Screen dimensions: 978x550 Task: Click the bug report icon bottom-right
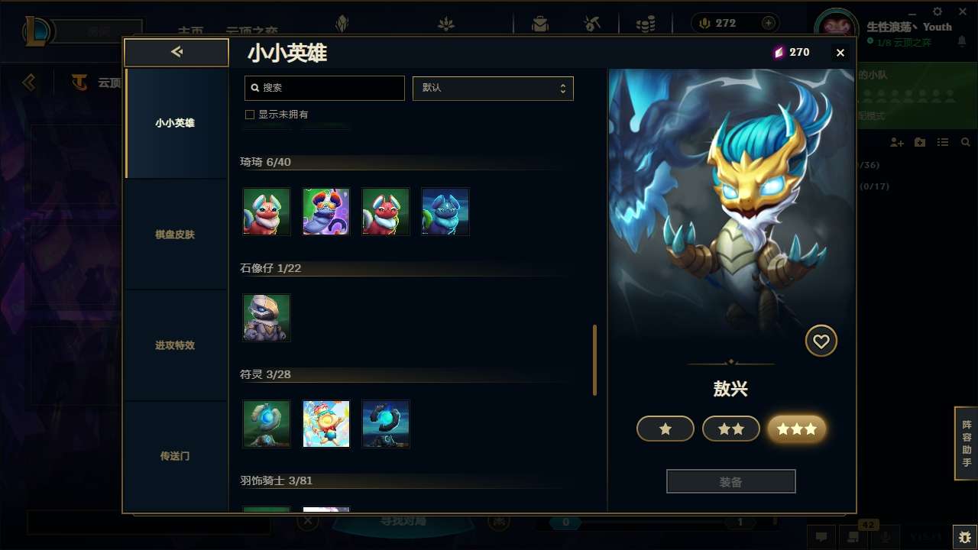(965, 537)
